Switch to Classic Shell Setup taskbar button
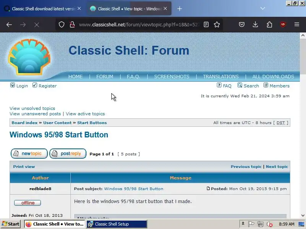Viewport: 306px width, 229px height. click(117, 224)
